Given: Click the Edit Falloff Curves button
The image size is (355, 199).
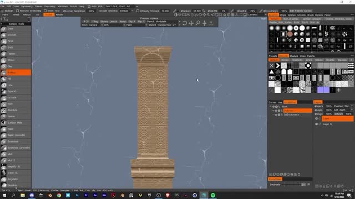Looking at the screenshot, I should click(301, 11).
